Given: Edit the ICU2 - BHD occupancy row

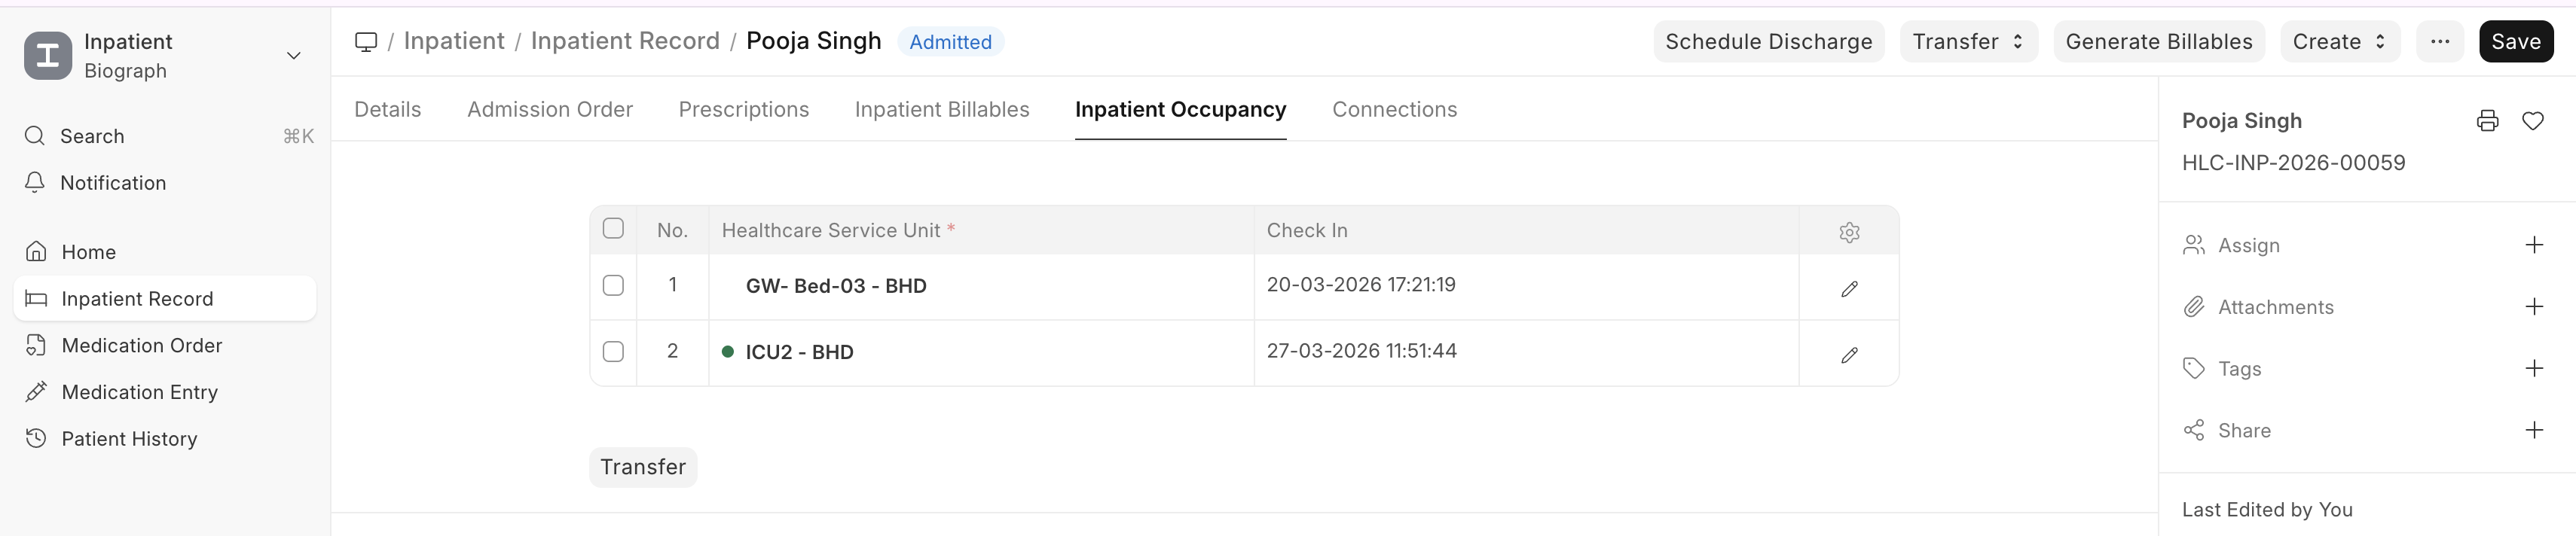Looking at the screenshot, I should click(1848, 355).
